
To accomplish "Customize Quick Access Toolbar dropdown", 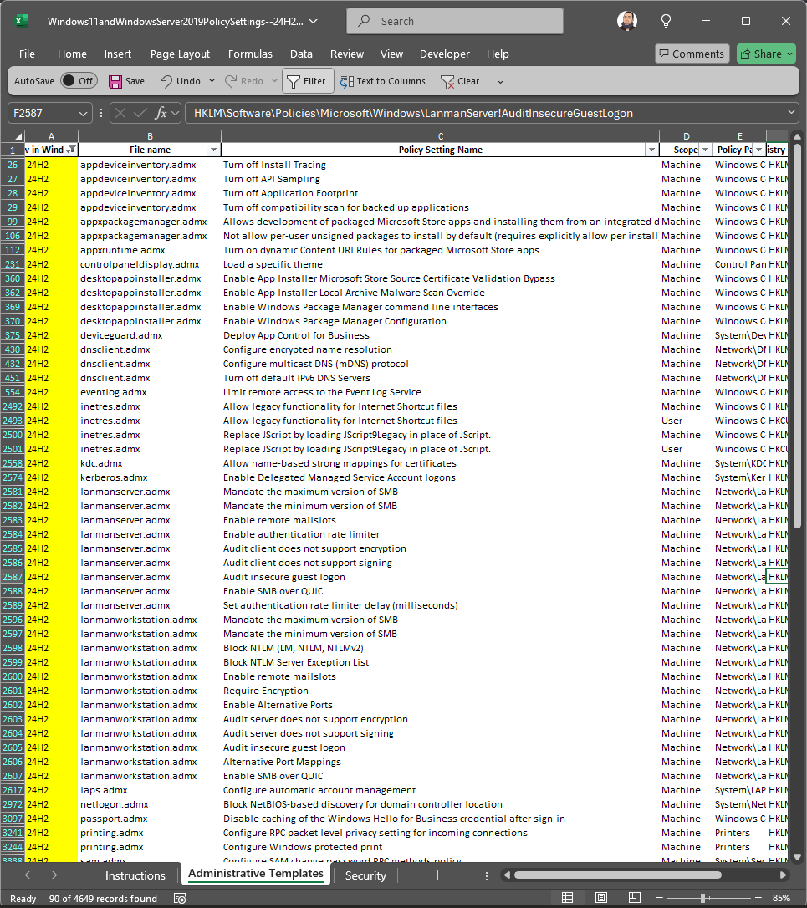I will point(501,81).
